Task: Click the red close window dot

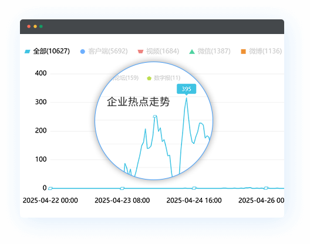Action: pyautogui.click(x=29, y=26)
